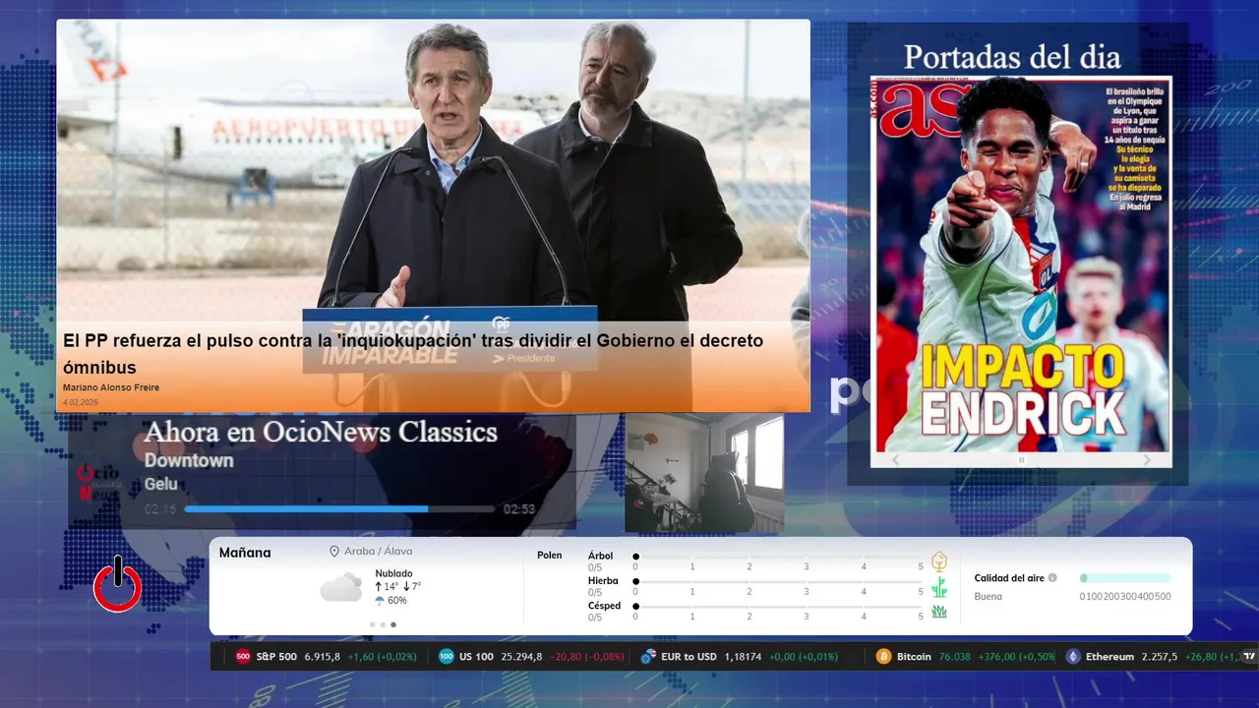This screenshot has width=1259, height=708.
Task: Click the S&P 500 value '6.915,8'
Action: [323, 657]
